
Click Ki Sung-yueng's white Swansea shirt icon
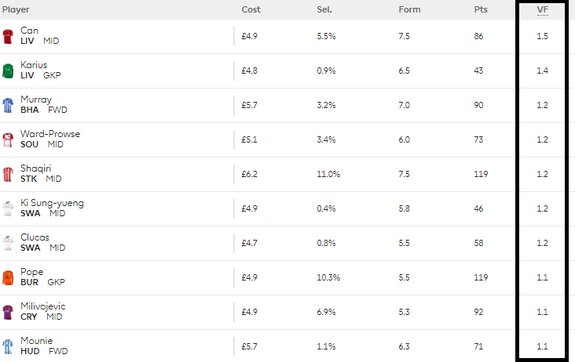click(8, 208)
